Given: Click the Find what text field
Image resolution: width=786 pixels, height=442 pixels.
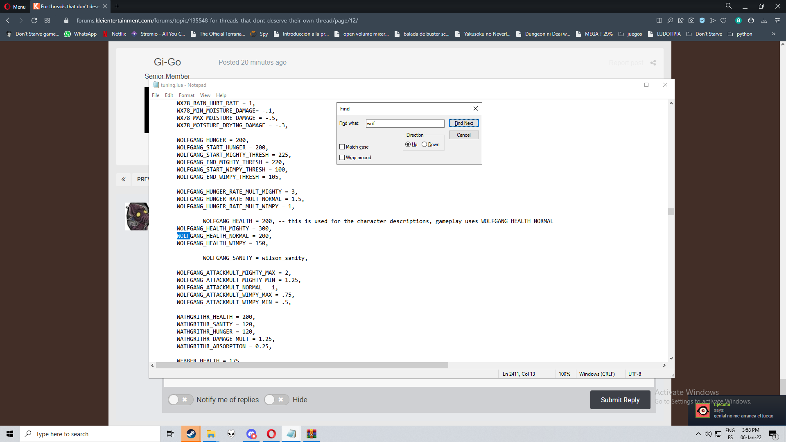Looking at the screenshot, I should (x=404, y=124).
